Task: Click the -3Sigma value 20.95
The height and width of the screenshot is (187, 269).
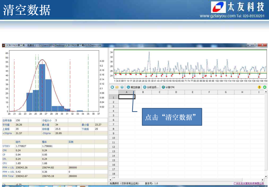Action: point(59,133)
